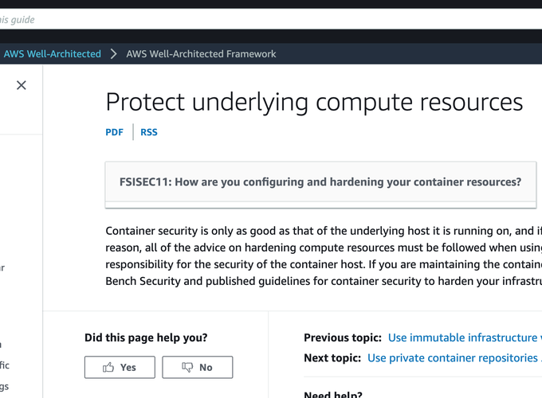Click the Did this page help you text
This screenshot has width=542, height=398.
(x=146, y=338)
